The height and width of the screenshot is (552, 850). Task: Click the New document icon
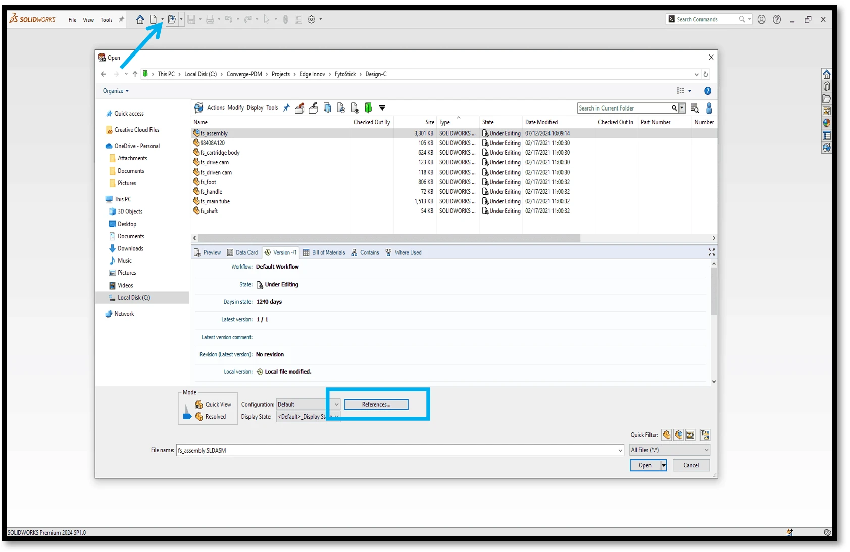153,20
